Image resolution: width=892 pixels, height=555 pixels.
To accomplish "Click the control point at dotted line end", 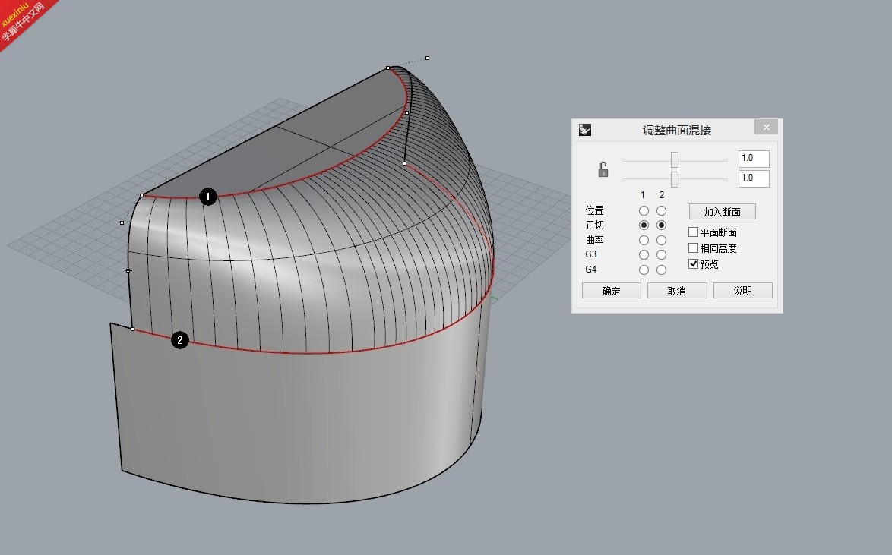I will [x=427, y=58].
